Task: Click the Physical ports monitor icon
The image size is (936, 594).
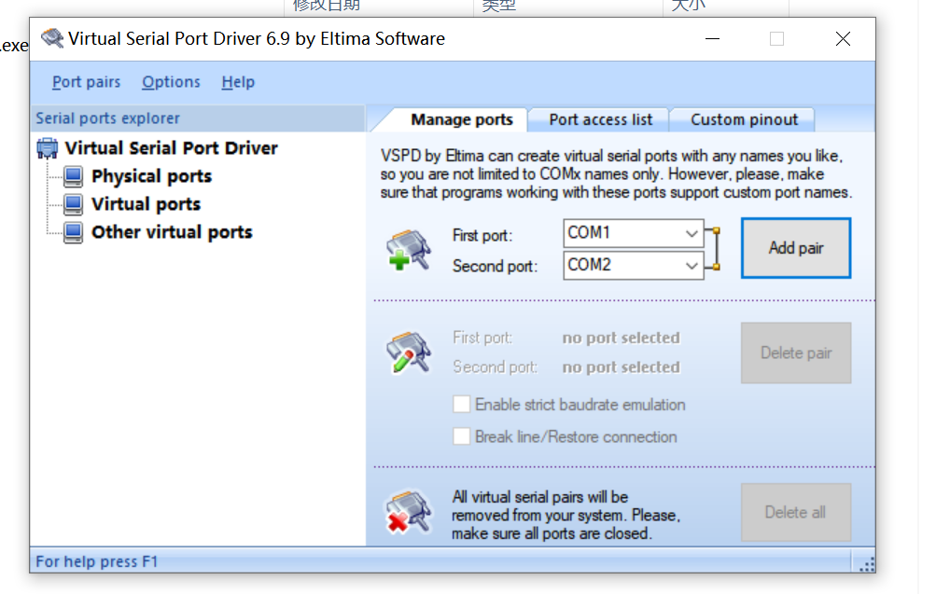Action: pyautogui.click(x=74, y=176)
